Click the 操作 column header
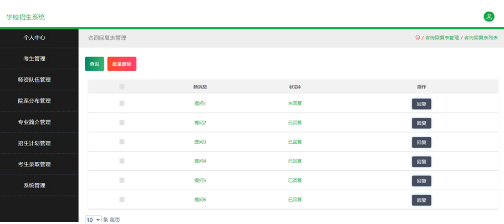The width and height of the screenshot is (504, 224). 421,87
